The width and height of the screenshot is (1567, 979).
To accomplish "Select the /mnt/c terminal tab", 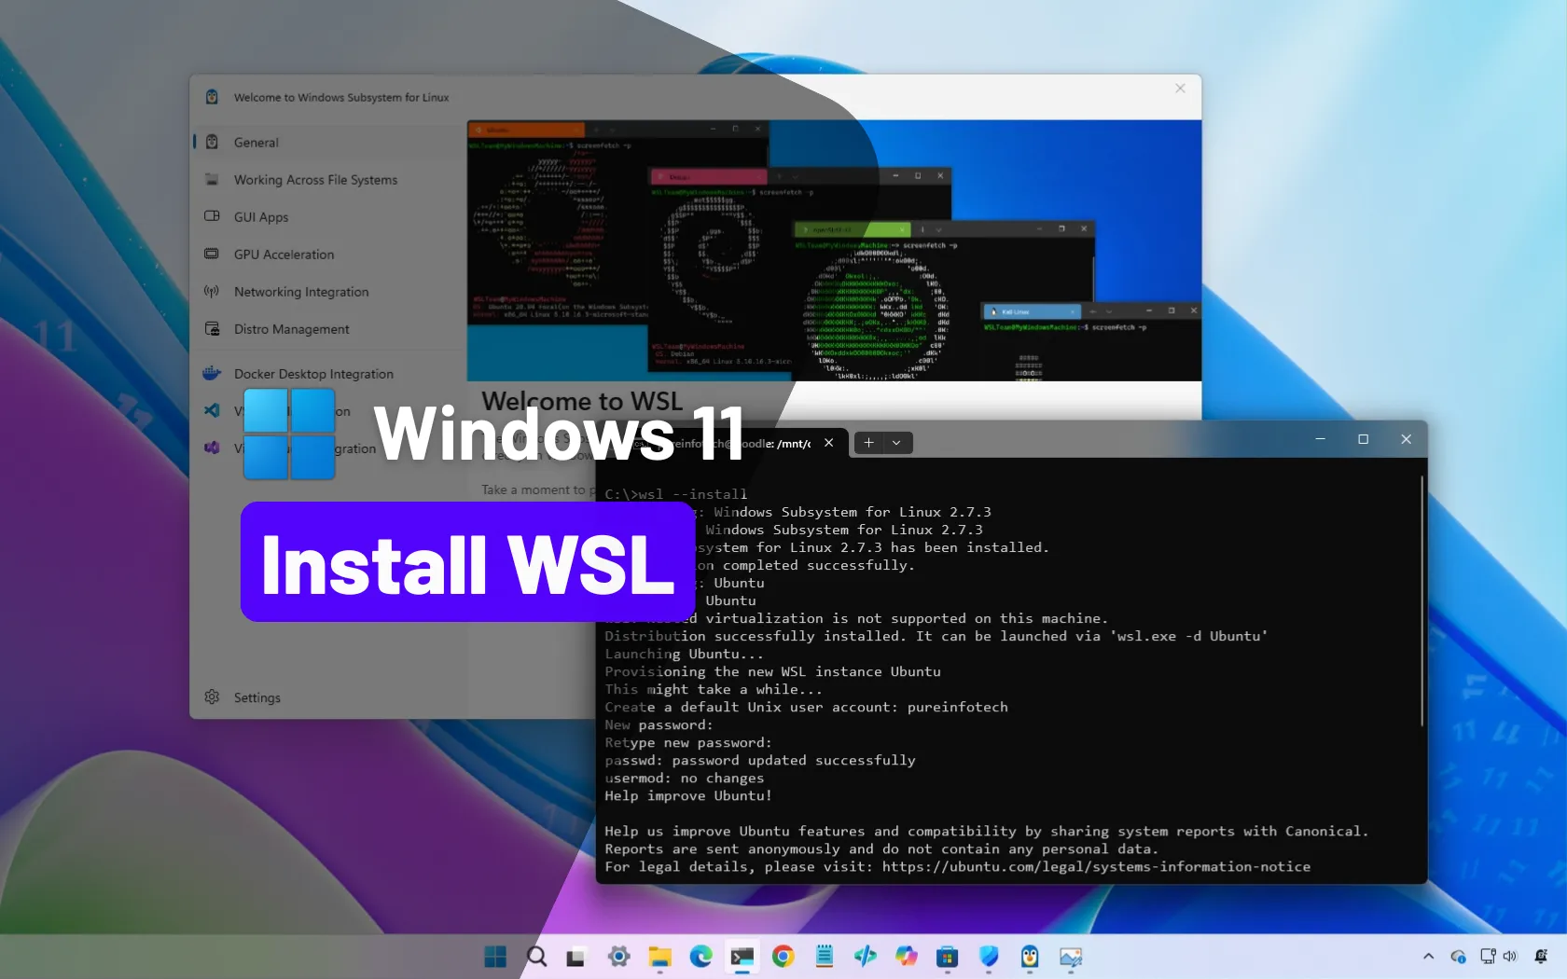I will (x=726, y=444).
